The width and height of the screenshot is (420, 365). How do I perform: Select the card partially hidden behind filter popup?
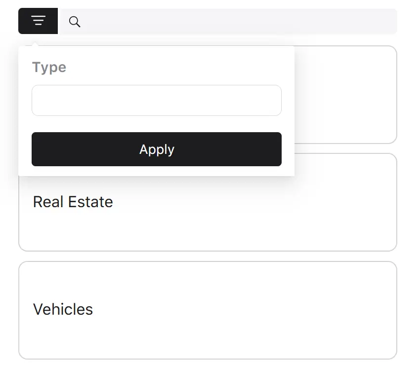(345, 95)
